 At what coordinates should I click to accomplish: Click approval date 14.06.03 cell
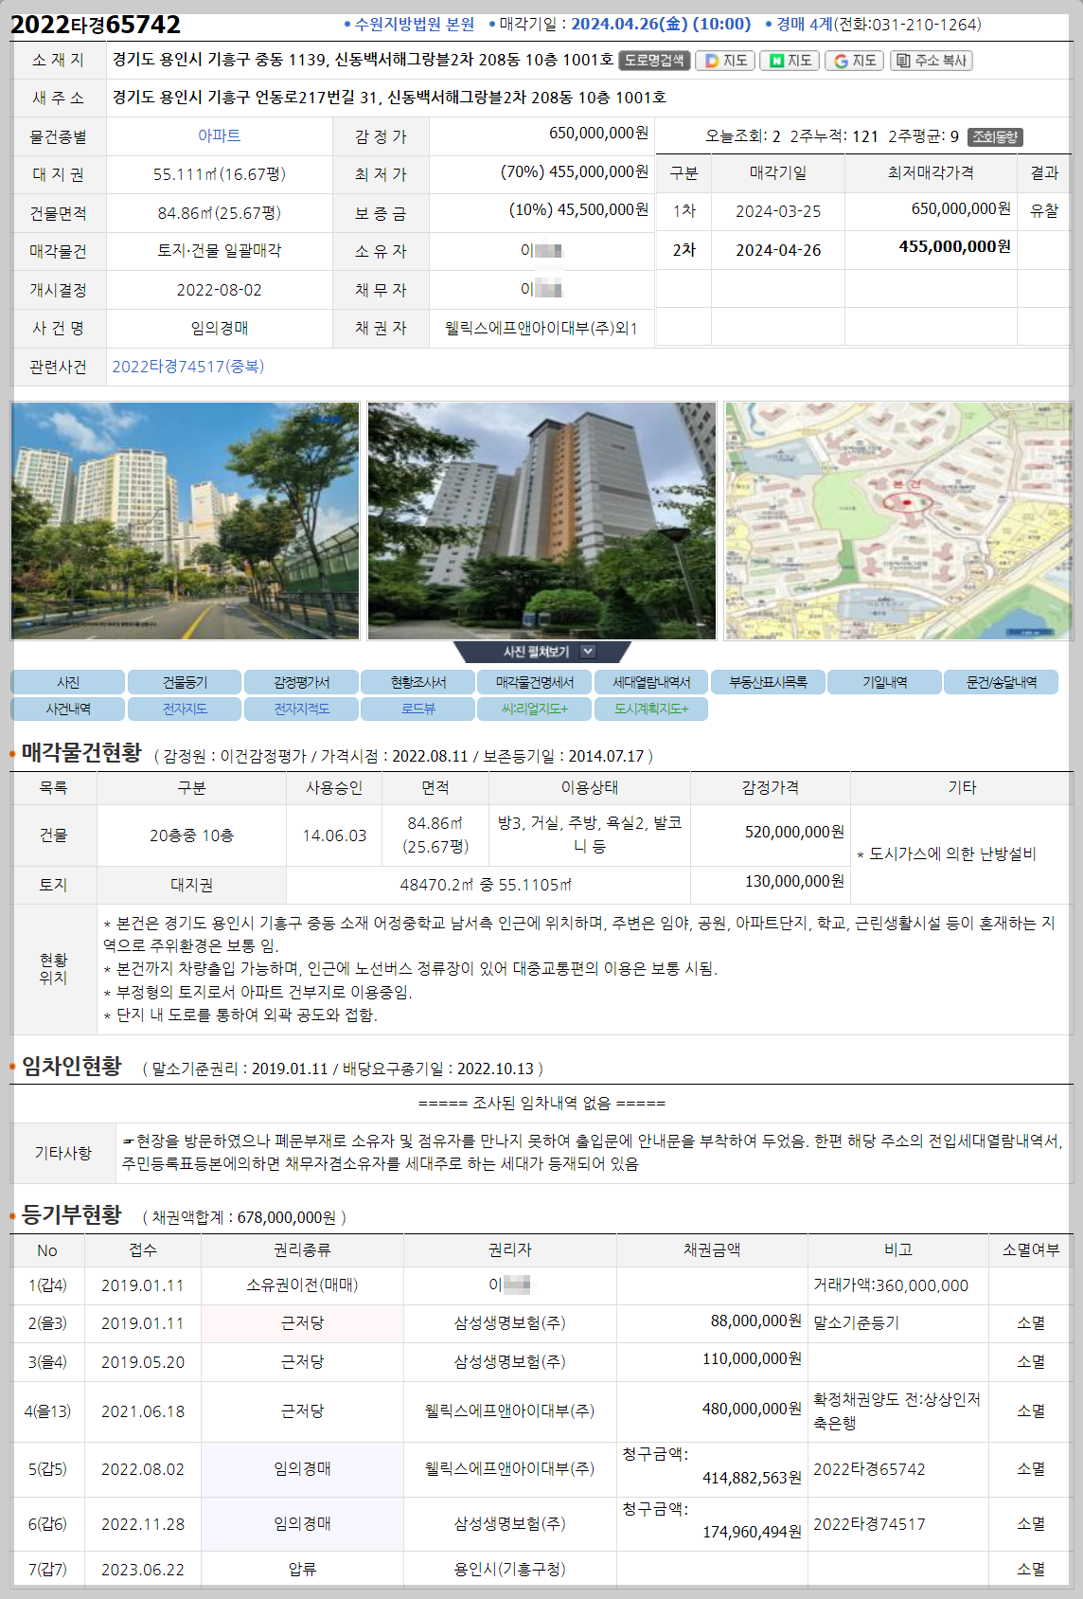pos(334,835)
